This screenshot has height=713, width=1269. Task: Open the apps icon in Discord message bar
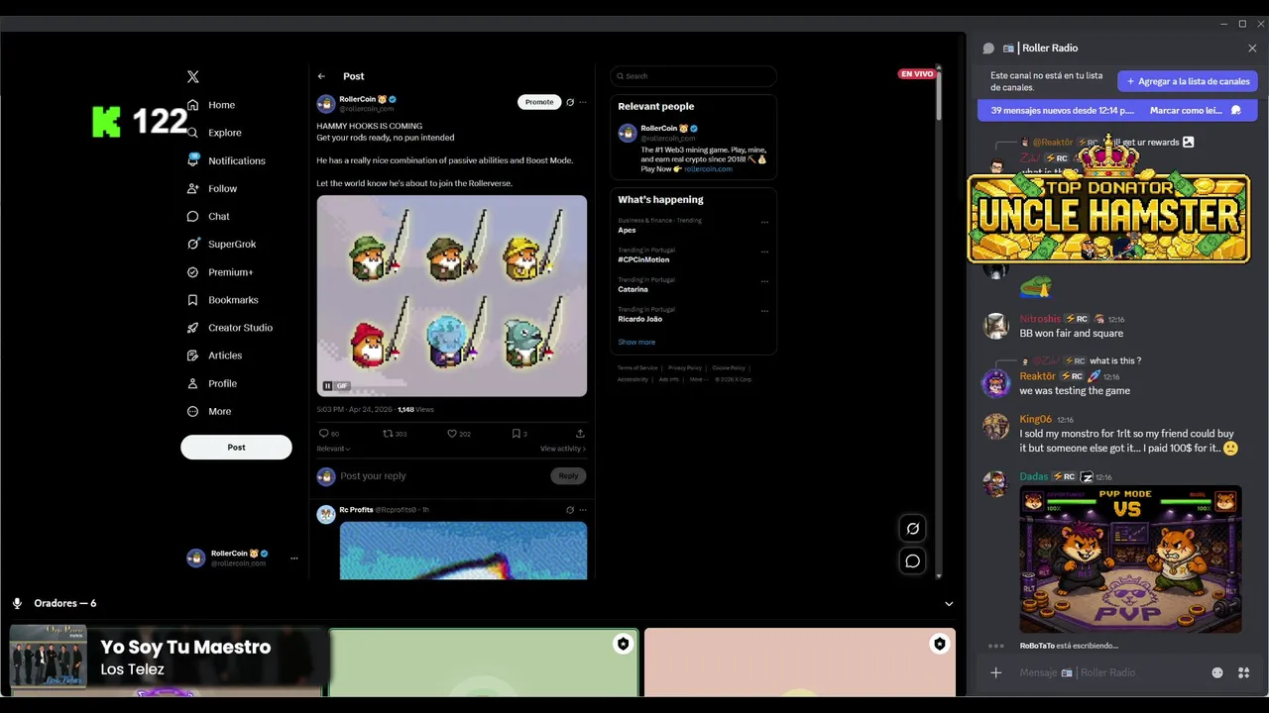(x=1243, y=673)
